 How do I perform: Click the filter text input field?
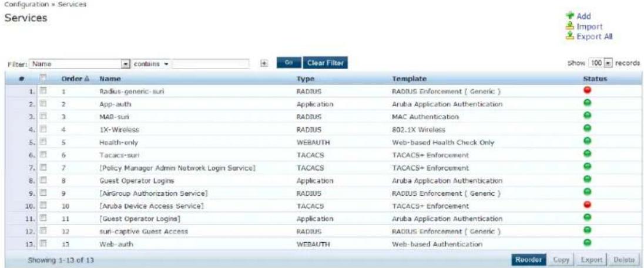pyautogui.click(x=211, y=64)
